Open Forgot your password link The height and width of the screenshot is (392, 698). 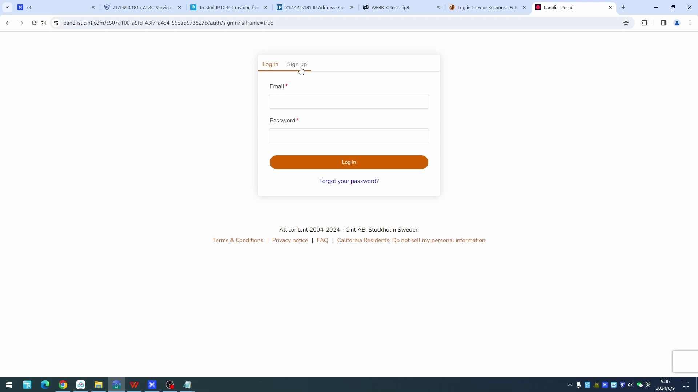(349, 181)
